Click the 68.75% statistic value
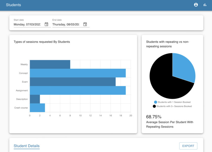The width and height of the screenshot is (212, 152). 154,117
